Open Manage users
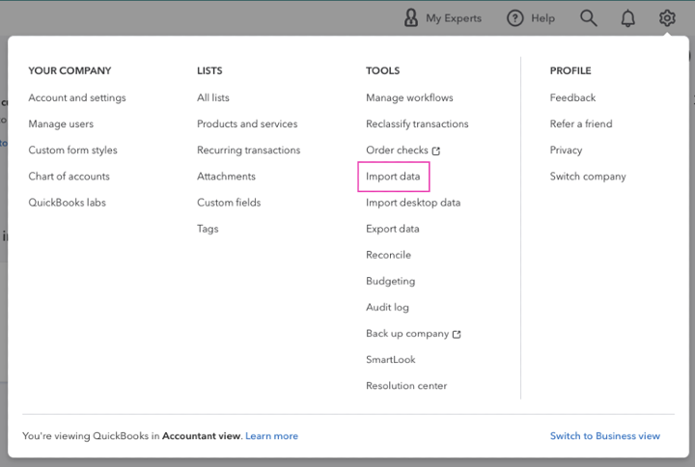The image size is (695, 467). (x=61, y=124)
